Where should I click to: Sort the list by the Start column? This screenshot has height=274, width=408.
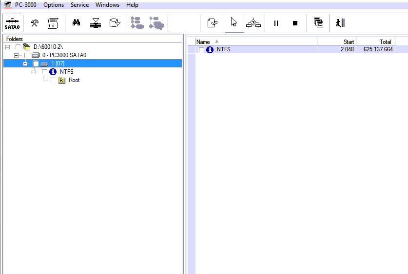click(x=337, y=42)
